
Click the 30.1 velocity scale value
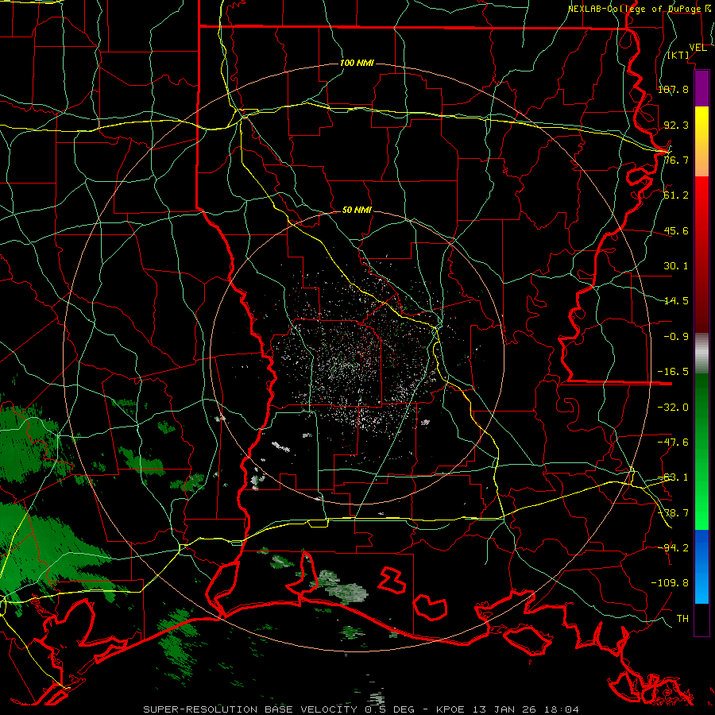[x=676, y=266]
